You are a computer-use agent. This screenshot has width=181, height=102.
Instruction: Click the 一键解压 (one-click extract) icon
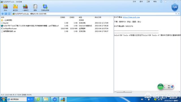tap(25, 8)
